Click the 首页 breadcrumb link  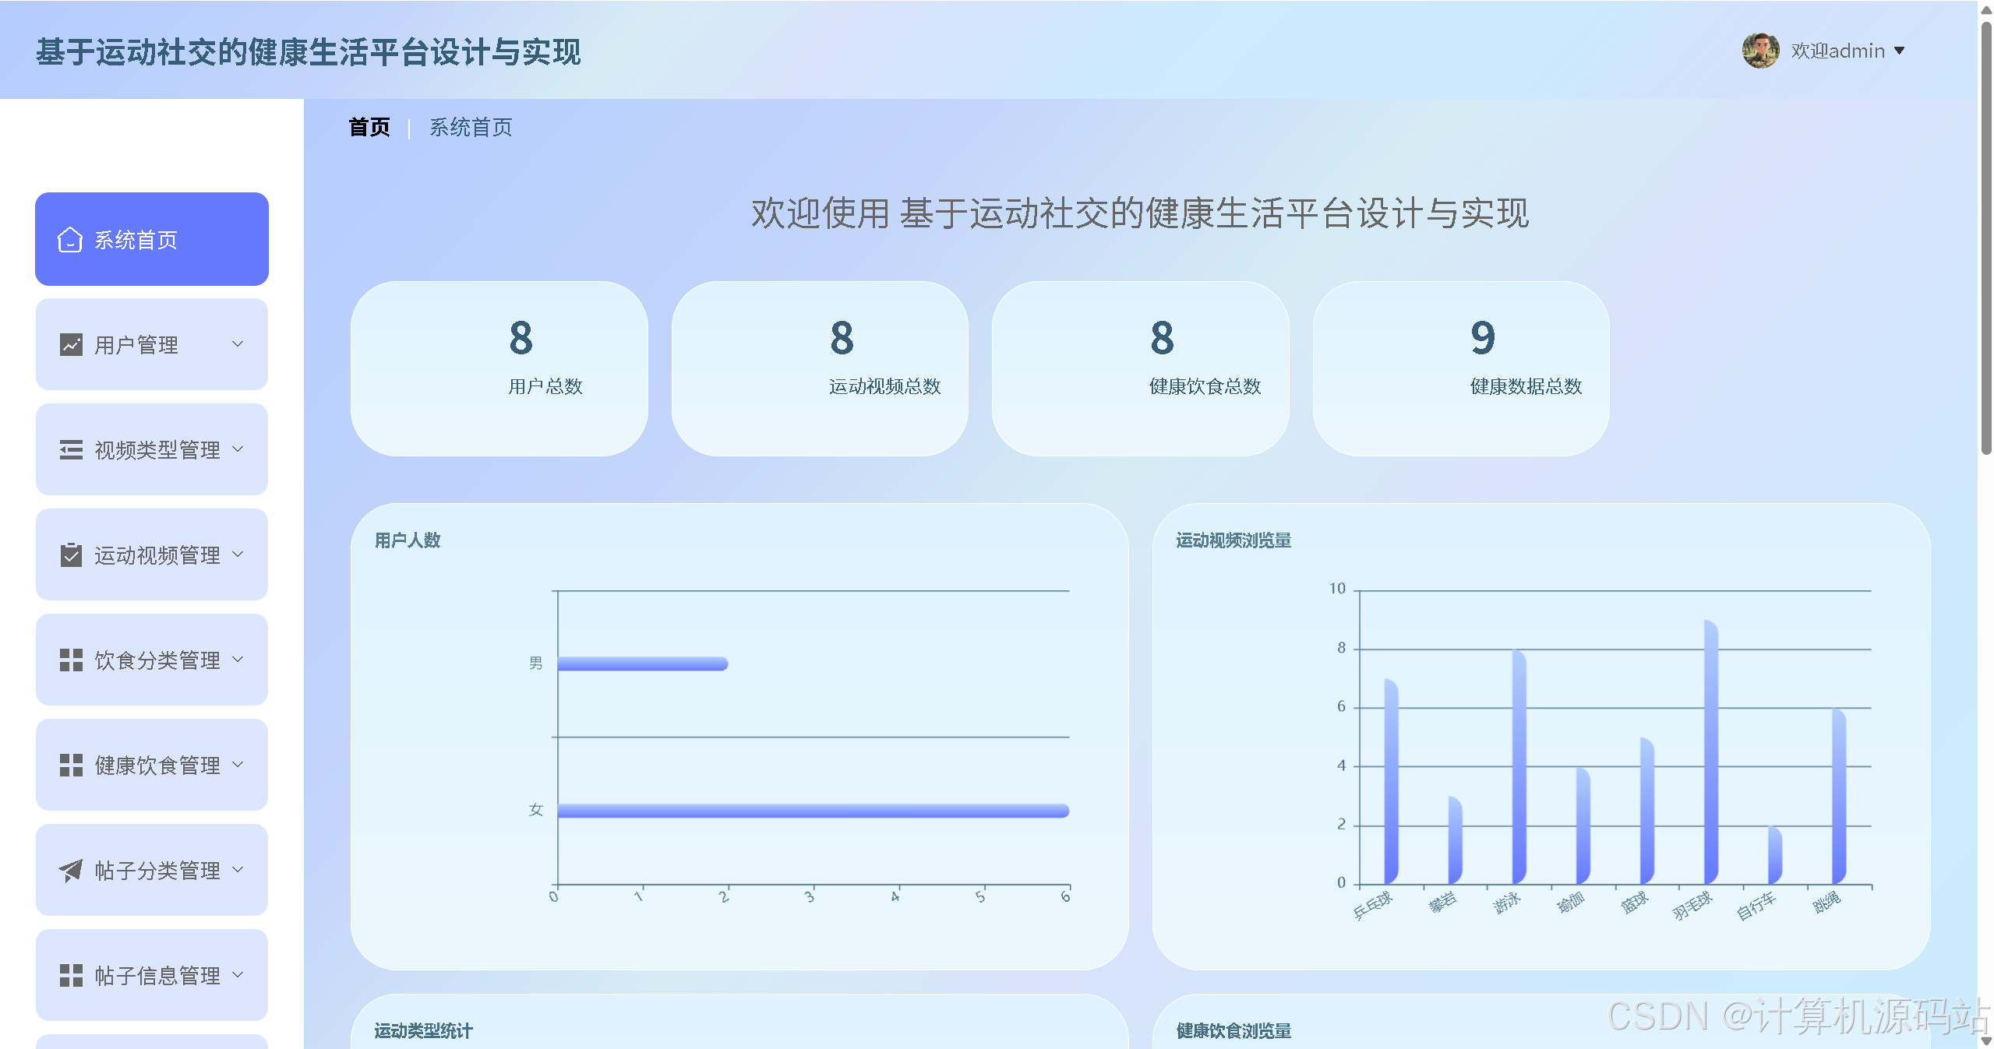tap(369, 127)
